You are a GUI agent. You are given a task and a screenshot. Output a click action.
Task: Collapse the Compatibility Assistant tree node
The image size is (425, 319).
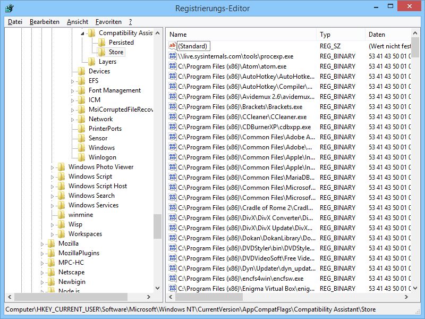point(82,33)
